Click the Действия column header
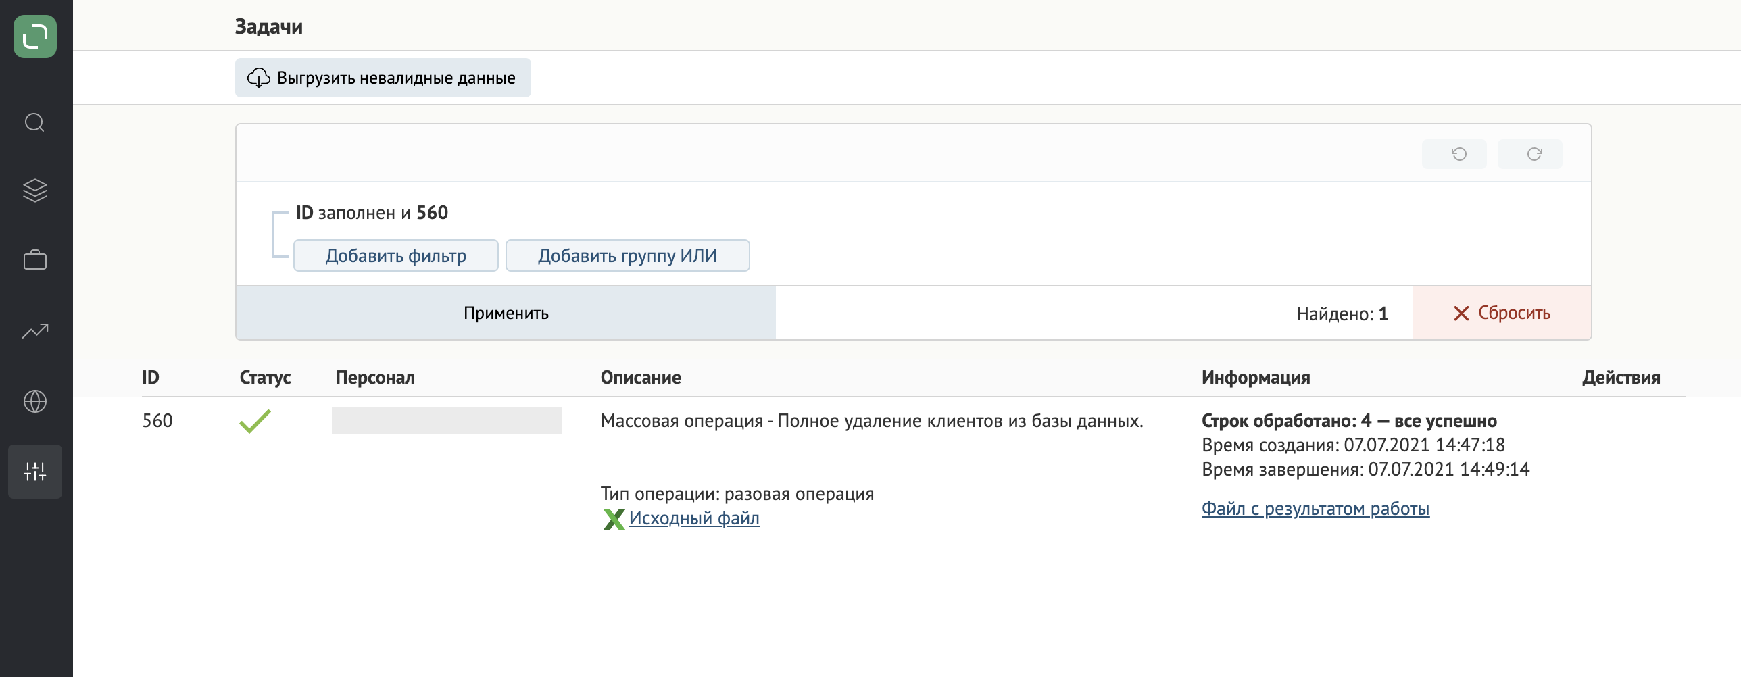Image resolution: width=1741 pixels, height=677 pixels. (x=1621, y=378)
